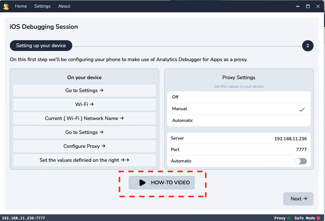Click 'Set this values in your device' text

pyautogui.click(x=239, y=86)
